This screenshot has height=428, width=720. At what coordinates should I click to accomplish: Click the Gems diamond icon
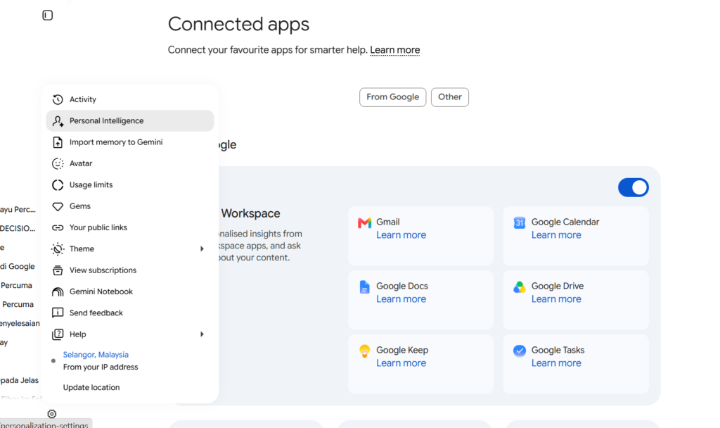(x=58, y=206)
